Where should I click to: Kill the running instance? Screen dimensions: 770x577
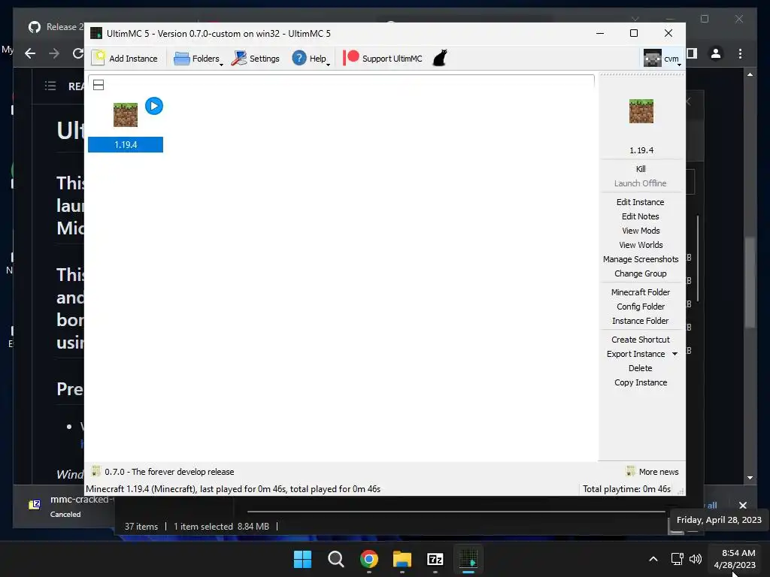pos(641,169)
